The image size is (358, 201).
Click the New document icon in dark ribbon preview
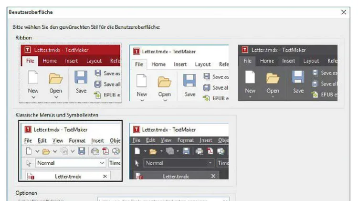[x=250, y=77]
